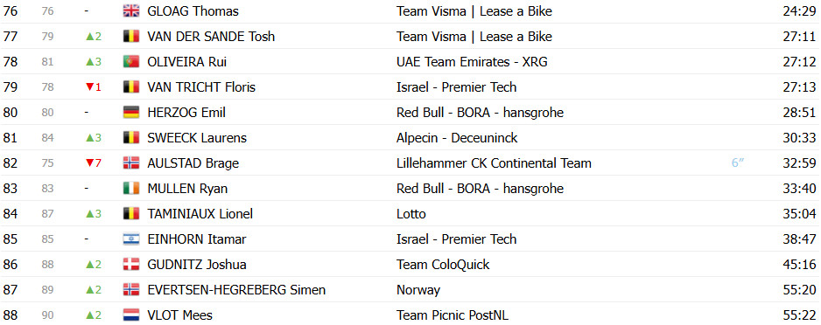Click the Norwegian flag next to AULSTAD Brage

point(131,163)
